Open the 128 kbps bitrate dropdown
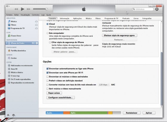167x122 pixels. pos(104,85)
